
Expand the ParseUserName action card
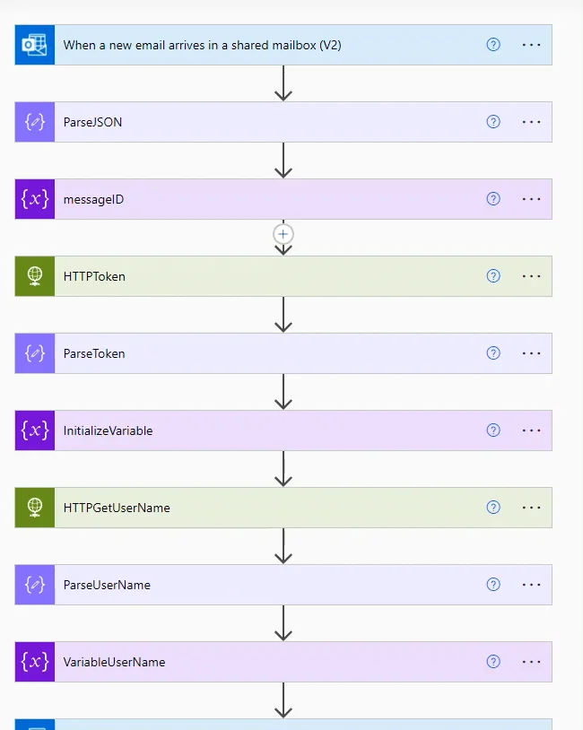click(269, 585)
